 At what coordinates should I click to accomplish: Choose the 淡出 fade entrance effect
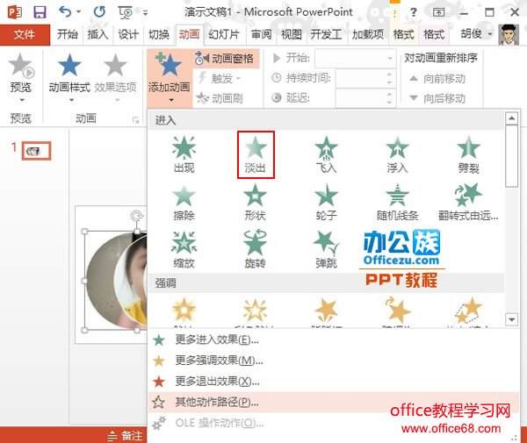click(256, 154)
